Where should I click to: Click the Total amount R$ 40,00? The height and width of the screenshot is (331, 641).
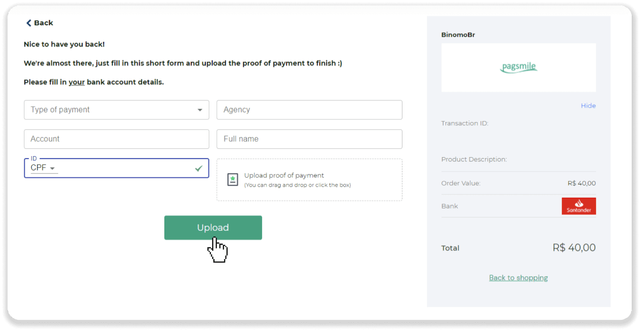[x=574, y=248]
